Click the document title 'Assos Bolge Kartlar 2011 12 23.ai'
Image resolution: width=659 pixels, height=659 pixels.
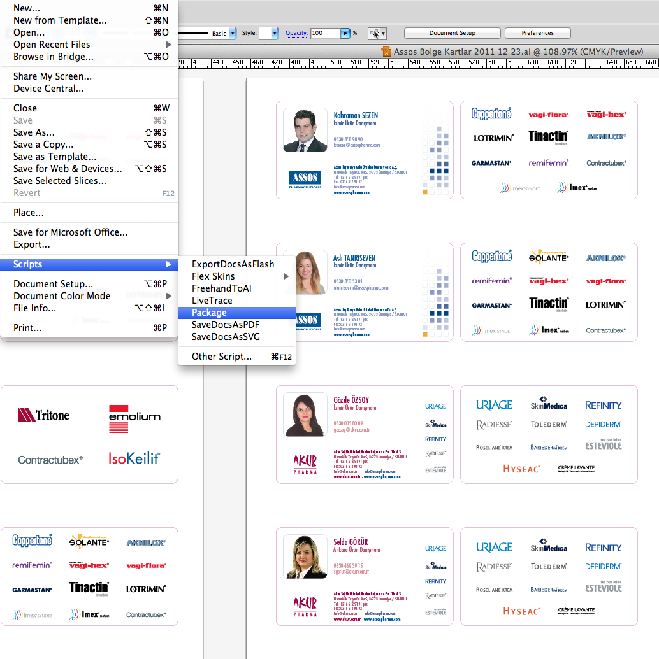[462, 52]
